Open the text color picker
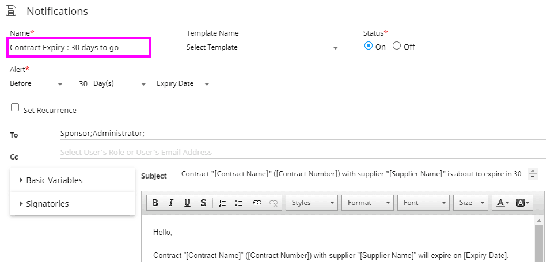The width and height of the screenshot is (547, 262). pyautogui.click(x=503, y=203)
